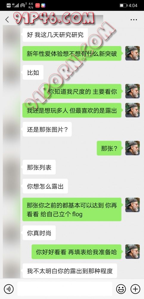Open sender avatar beside the "flog" message

132,205
